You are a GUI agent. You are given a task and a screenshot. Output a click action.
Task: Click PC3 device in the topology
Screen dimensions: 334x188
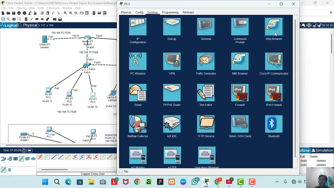(93, 96)
